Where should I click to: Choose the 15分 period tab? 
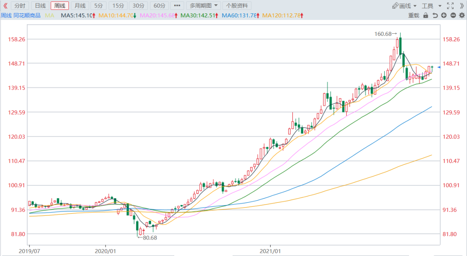(118, 6)
